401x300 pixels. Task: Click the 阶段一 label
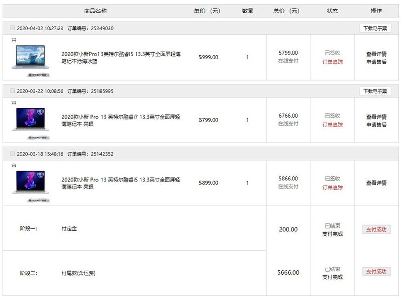click(28, 228)
